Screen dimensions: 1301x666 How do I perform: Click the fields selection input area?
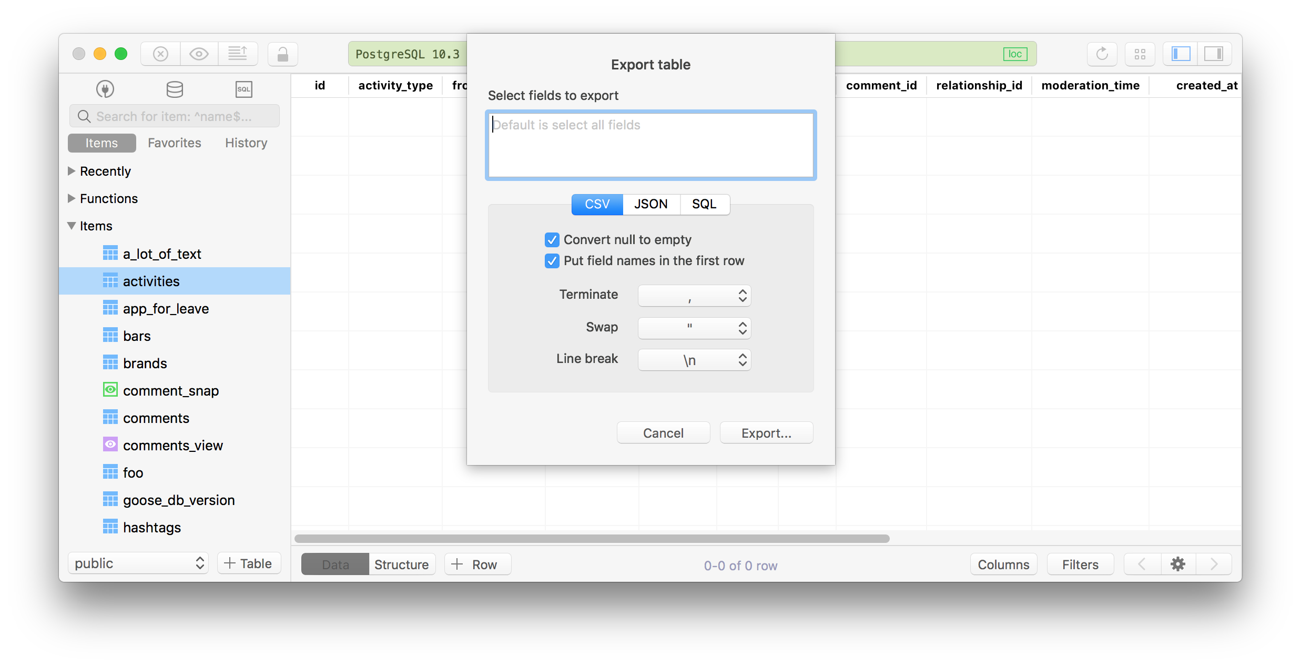coord(649,144)
